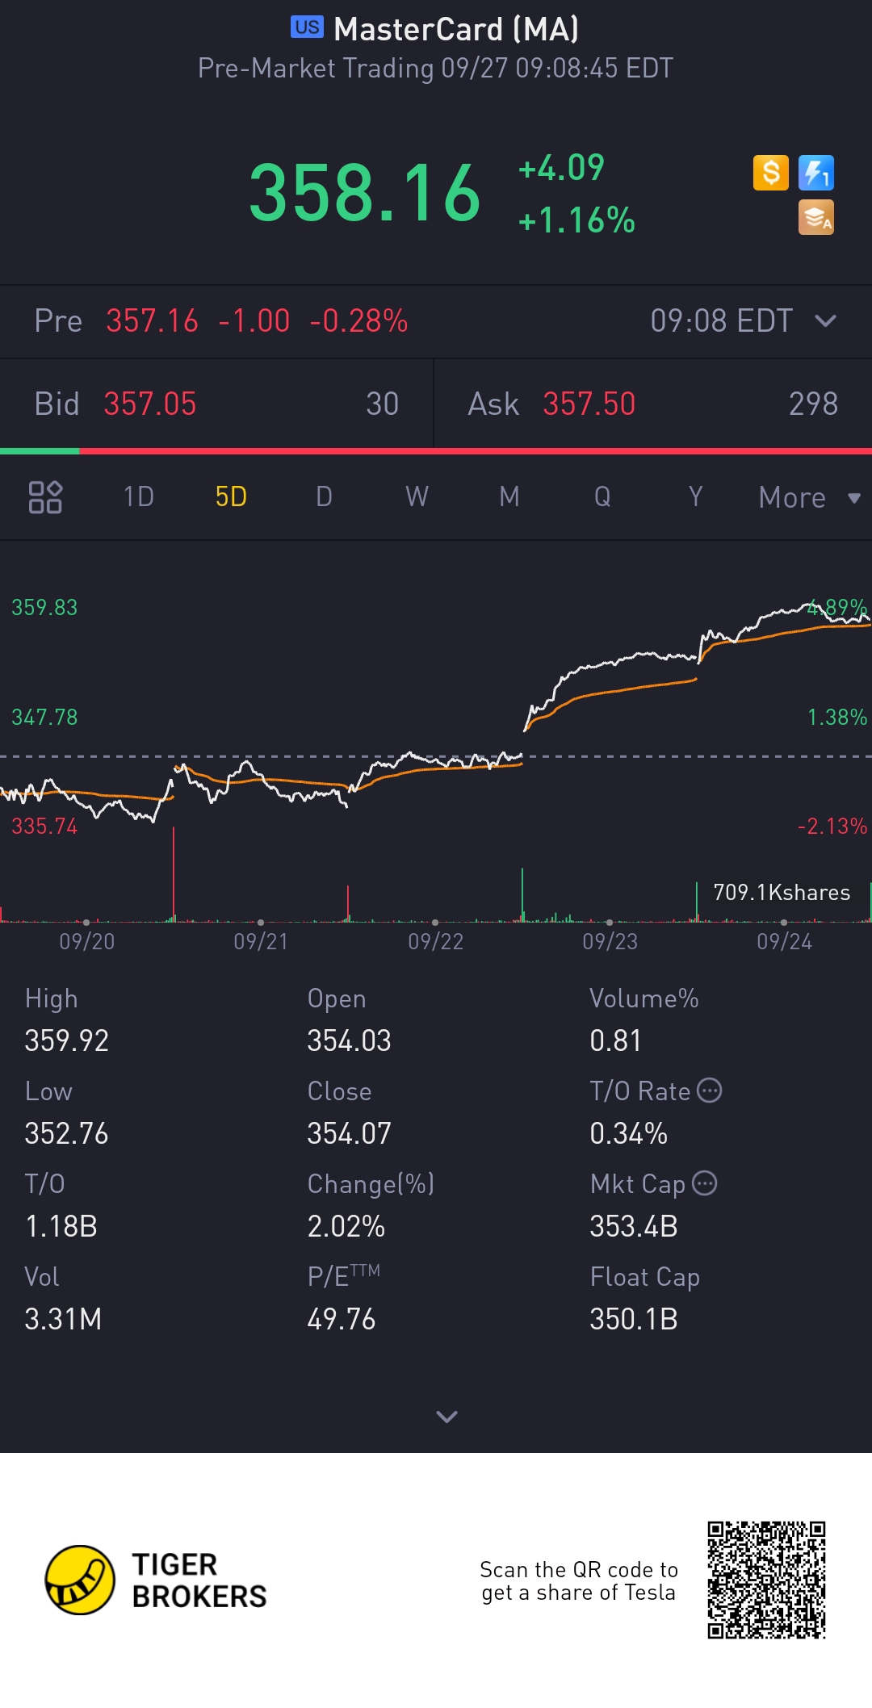Tap the blue US market flag badge
The height and width of the screenshot is (1708, 872).
307,27
